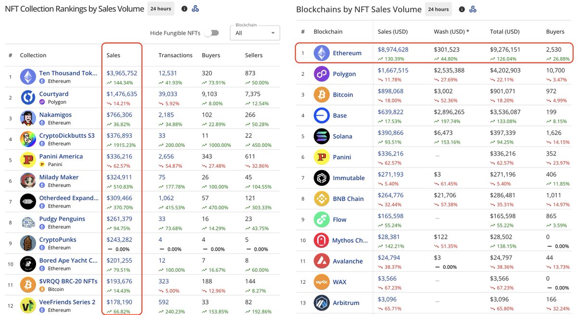Open info icon beside NFT Collection Rankings
Image resolution: width=577 pixels, height=315 pixels.
point(185,9)
